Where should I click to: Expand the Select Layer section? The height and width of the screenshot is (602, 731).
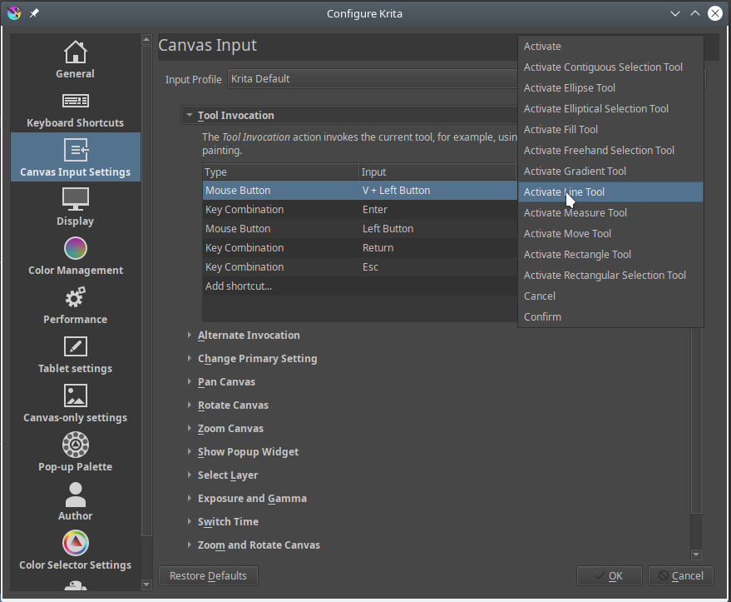[190, 475]
